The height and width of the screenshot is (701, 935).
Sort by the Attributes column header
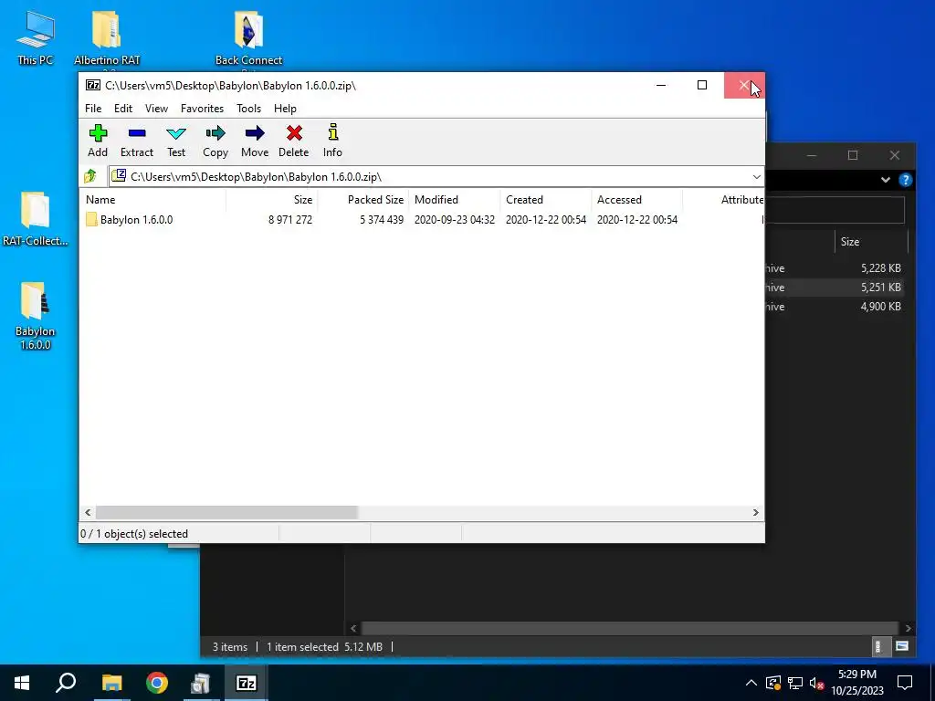pos(723,200)
